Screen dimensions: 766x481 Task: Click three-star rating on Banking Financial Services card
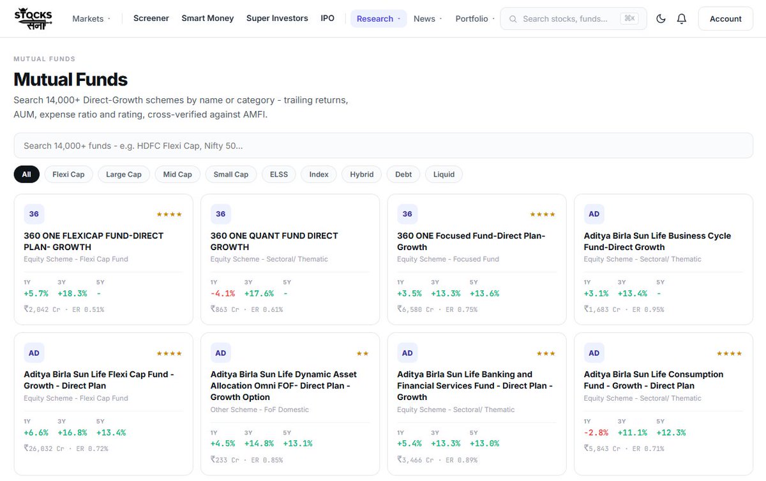pyautogui.click(x=546, y=353)
